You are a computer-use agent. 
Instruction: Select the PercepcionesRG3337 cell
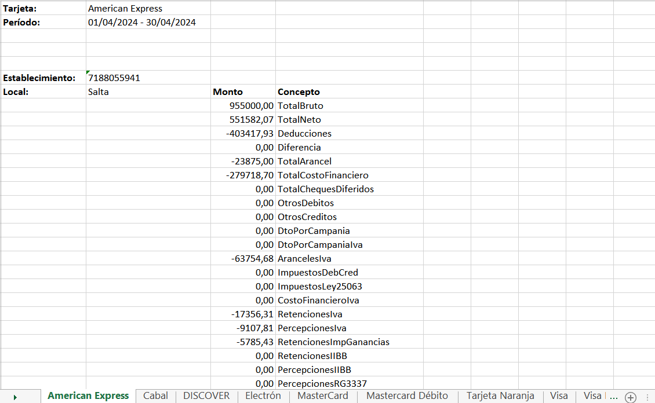(x=349, y=383)
